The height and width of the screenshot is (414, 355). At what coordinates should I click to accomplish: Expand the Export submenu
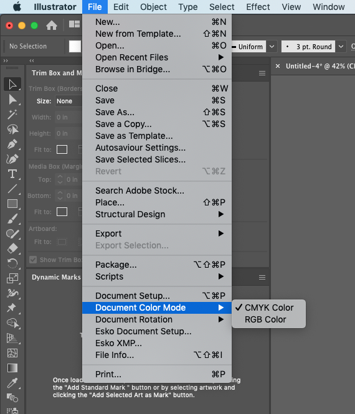(x=157, y=233)
